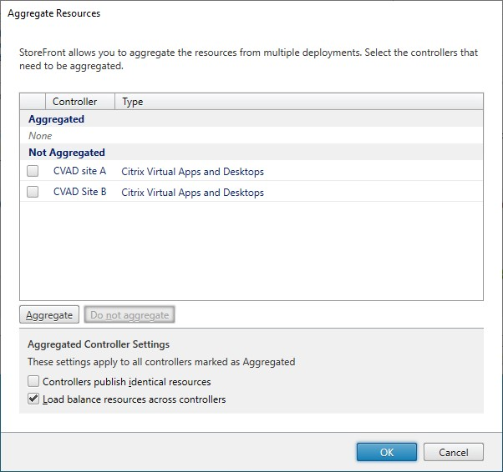
Task: Select the Aggregated group header
Action: (56, 119)
